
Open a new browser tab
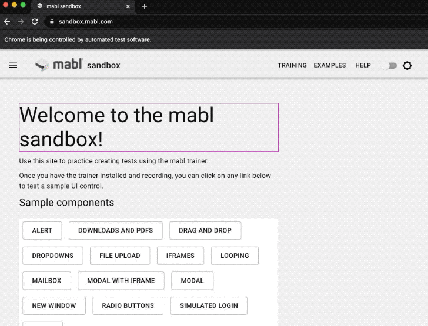pos(145,6)
